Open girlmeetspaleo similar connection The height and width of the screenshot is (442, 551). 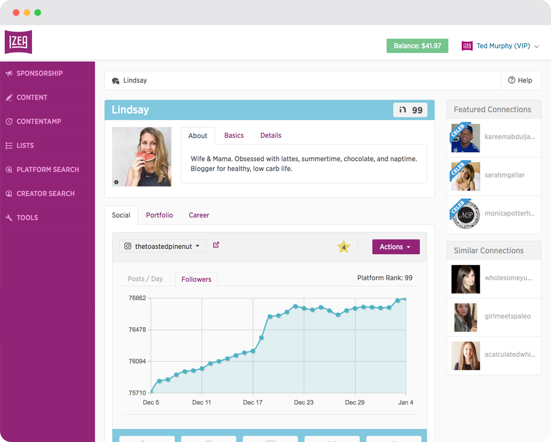494,318
